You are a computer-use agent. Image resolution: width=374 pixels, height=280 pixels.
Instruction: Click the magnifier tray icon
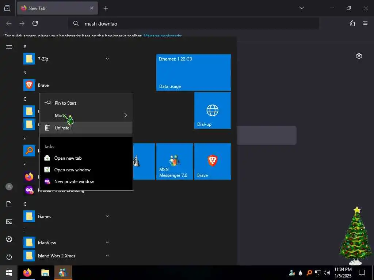point(309,273)
